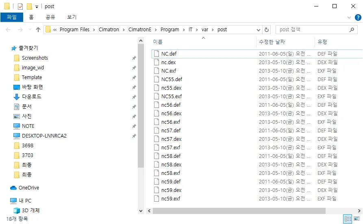Click the Properties quick access icon
The image size is (363, 224).
pos(20,6)
